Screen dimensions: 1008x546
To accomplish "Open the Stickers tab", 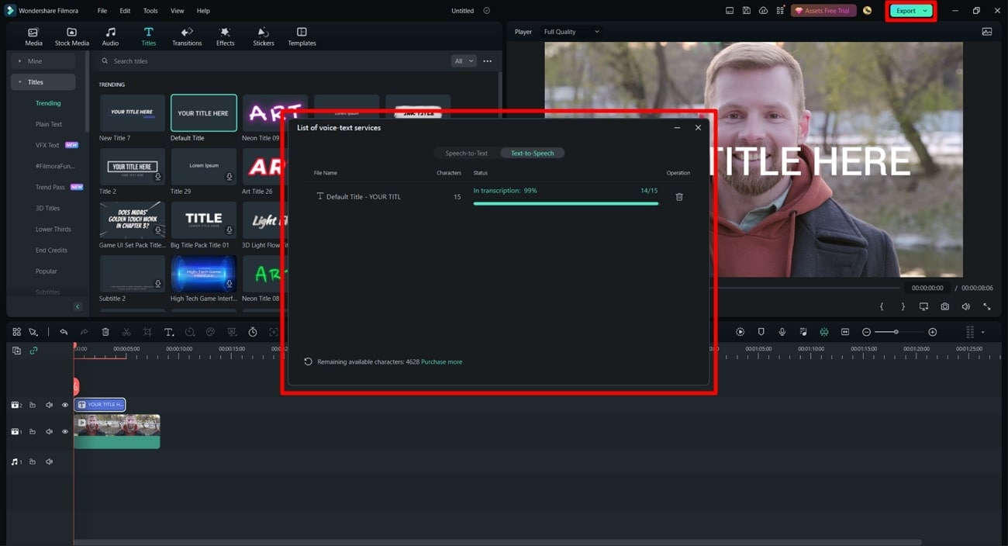I will pyautogui.click(x=264, y=36).
